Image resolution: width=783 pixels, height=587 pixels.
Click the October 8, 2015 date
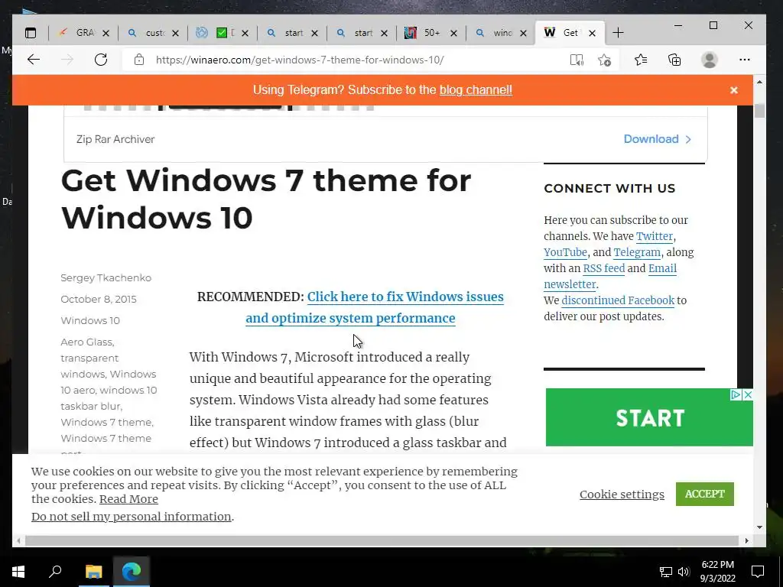99,299
